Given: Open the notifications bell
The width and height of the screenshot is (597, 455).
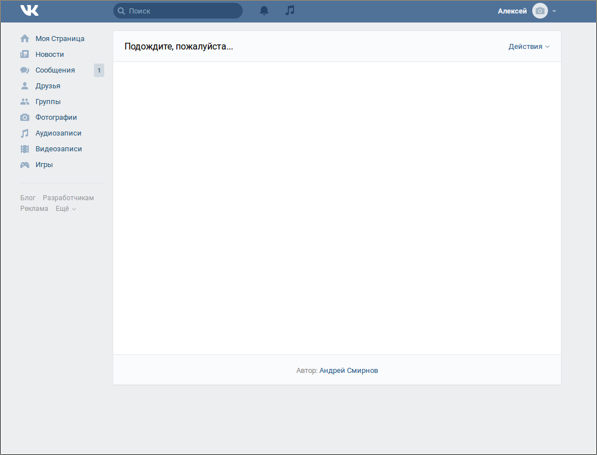Looking at the screenshot, I should pos(264,11).
